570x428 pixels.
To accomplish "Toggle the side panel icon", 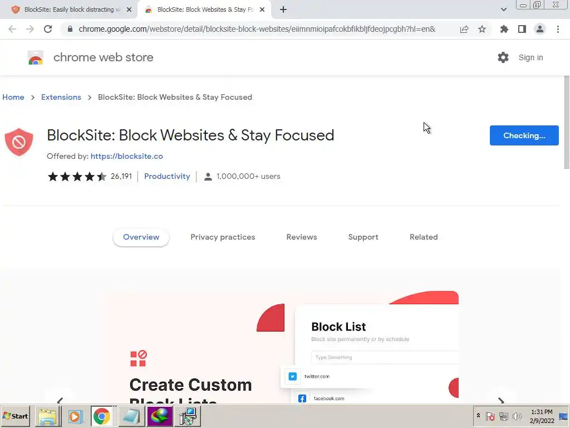I will coord(522,29).
